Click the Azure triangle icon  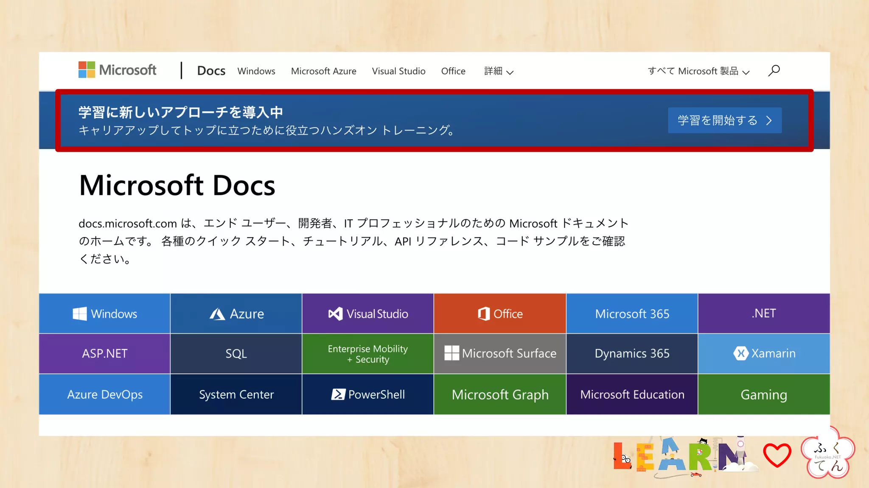[217, 314]
